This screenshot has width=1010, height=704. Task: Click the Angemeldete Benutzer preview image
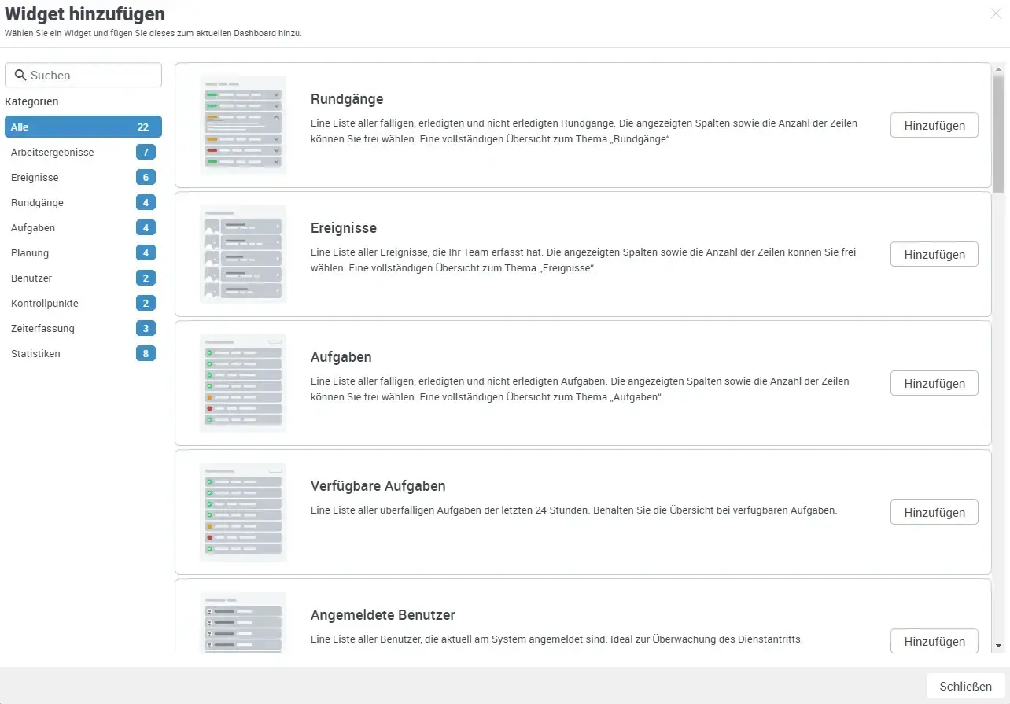[243, 621]
